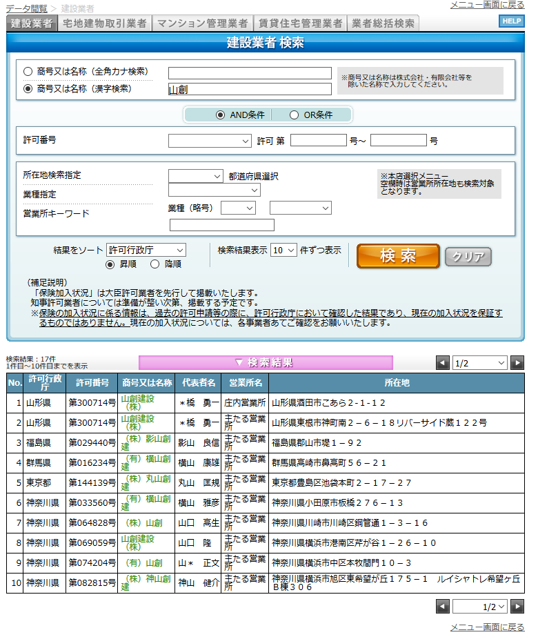Open (株)丸山創建 company link
538x637 pixels.
coord(146,482)
